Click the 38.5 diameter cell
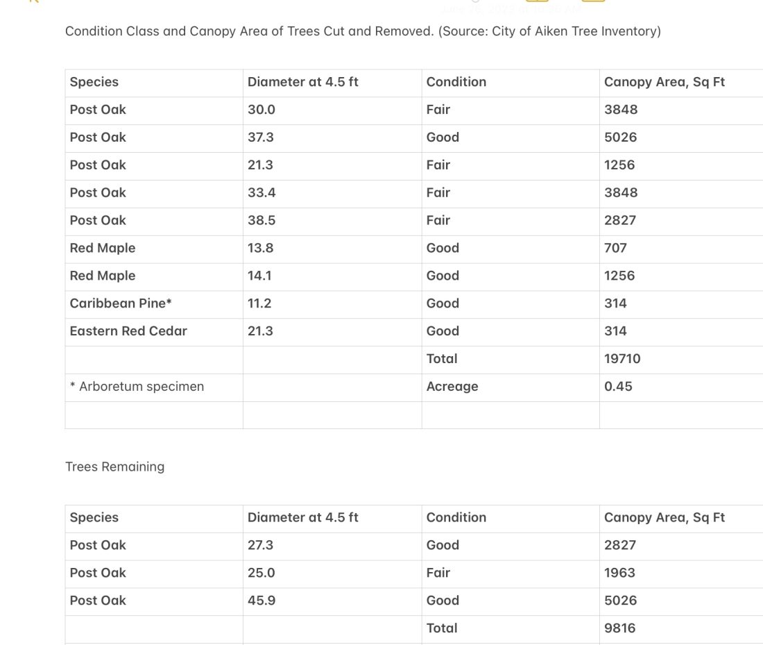 [262, 220]
